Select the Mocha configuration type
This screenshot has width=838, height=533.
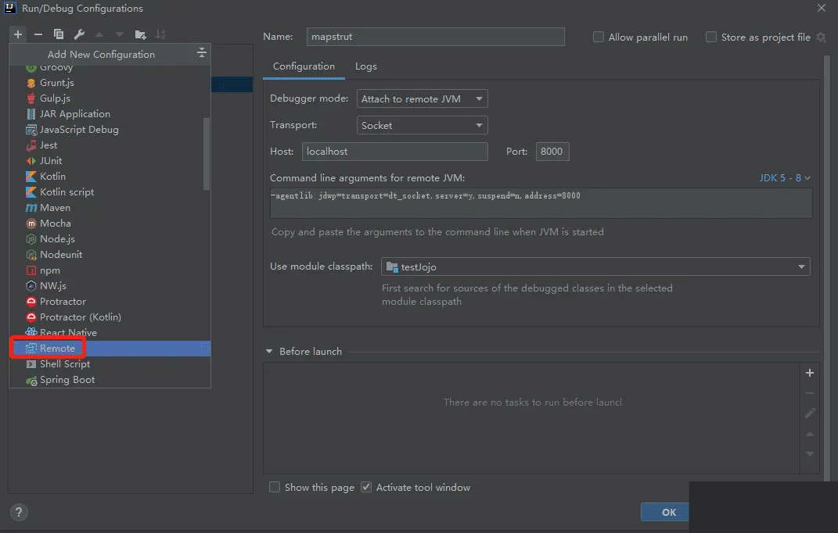click(x=110, y=224)
